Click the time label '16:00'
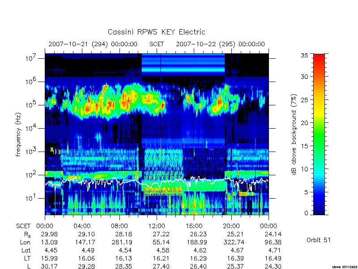The width and height of the screenshot is (358, 269). click(194, 226)
